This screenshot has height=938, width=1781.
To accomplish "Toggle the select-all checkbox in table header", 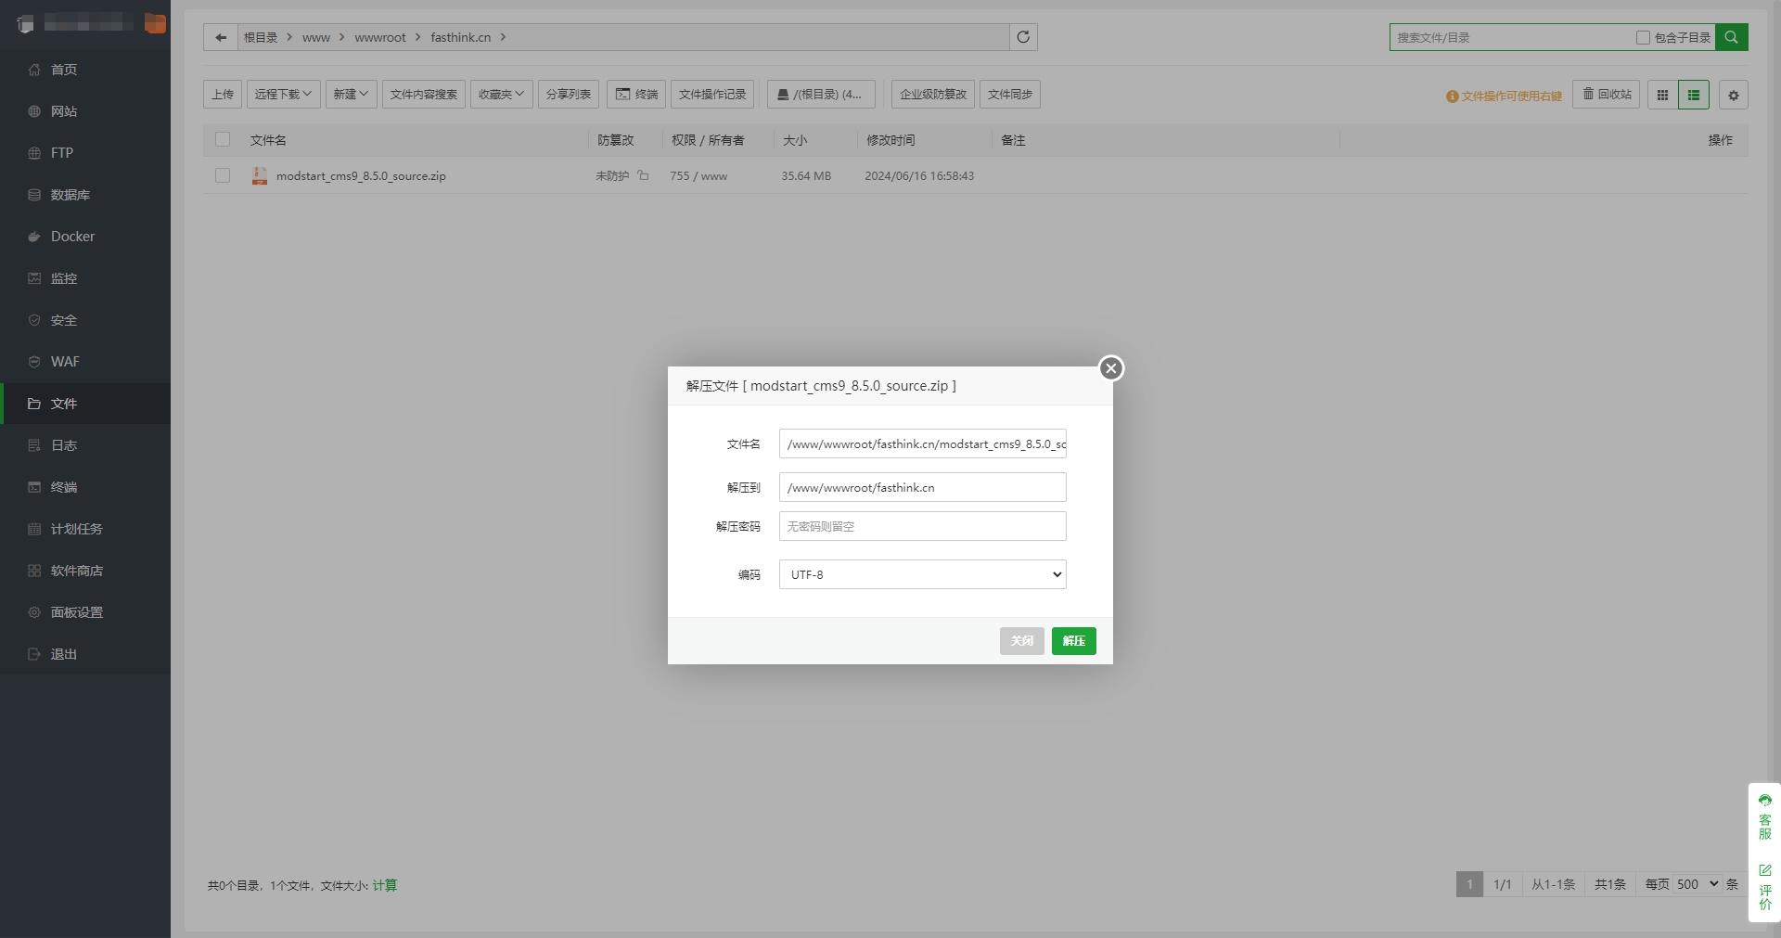I will [223, 139].
